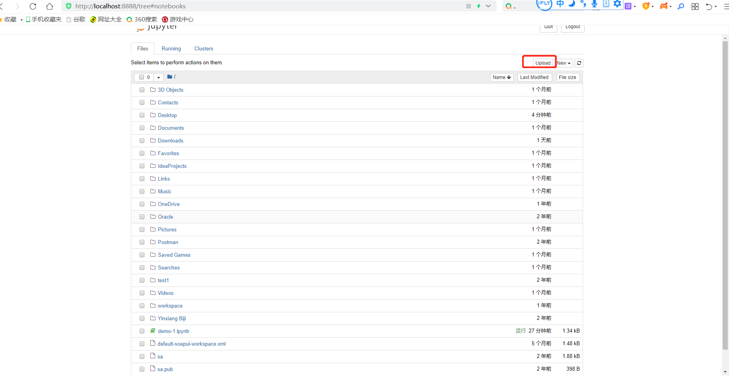Expand the game controller extension dropdown arrow

[670, 7]
